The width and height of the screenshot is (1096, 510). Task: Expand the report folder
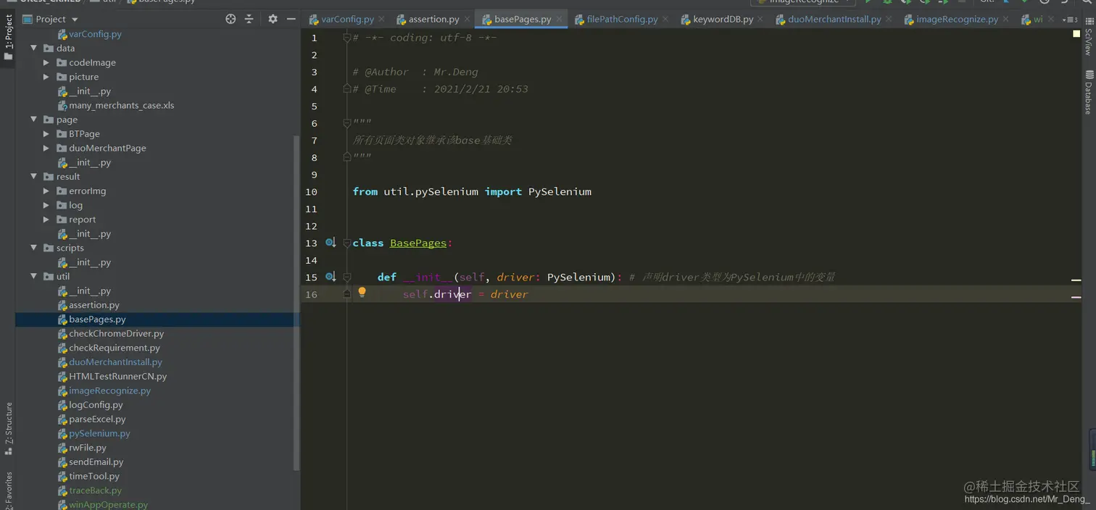point(46,220)
